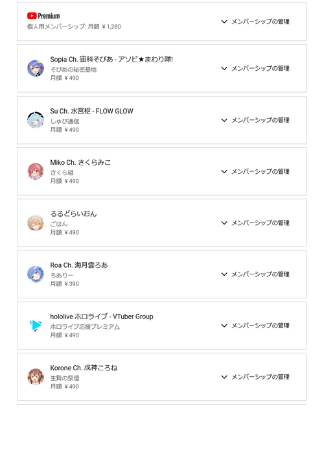
Task: Expand メンバーシップの管理 for Su Ch.
Action: coord(255,120)
